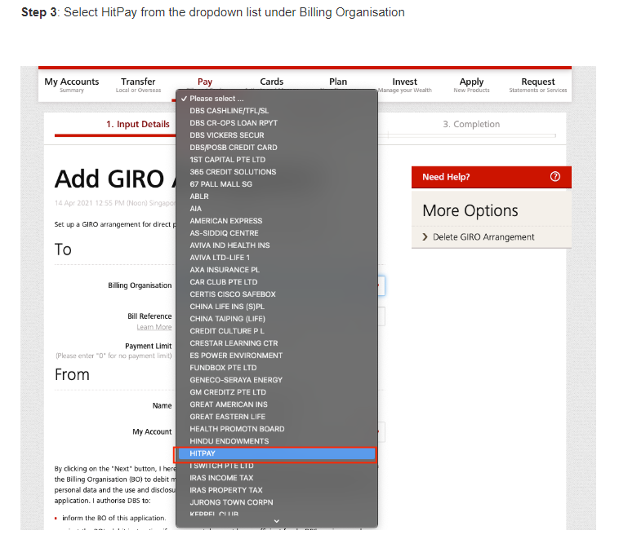The image size is (619, 548).
Task: Select CAR CLUB PTE LTD option
Action: point(277,282)
